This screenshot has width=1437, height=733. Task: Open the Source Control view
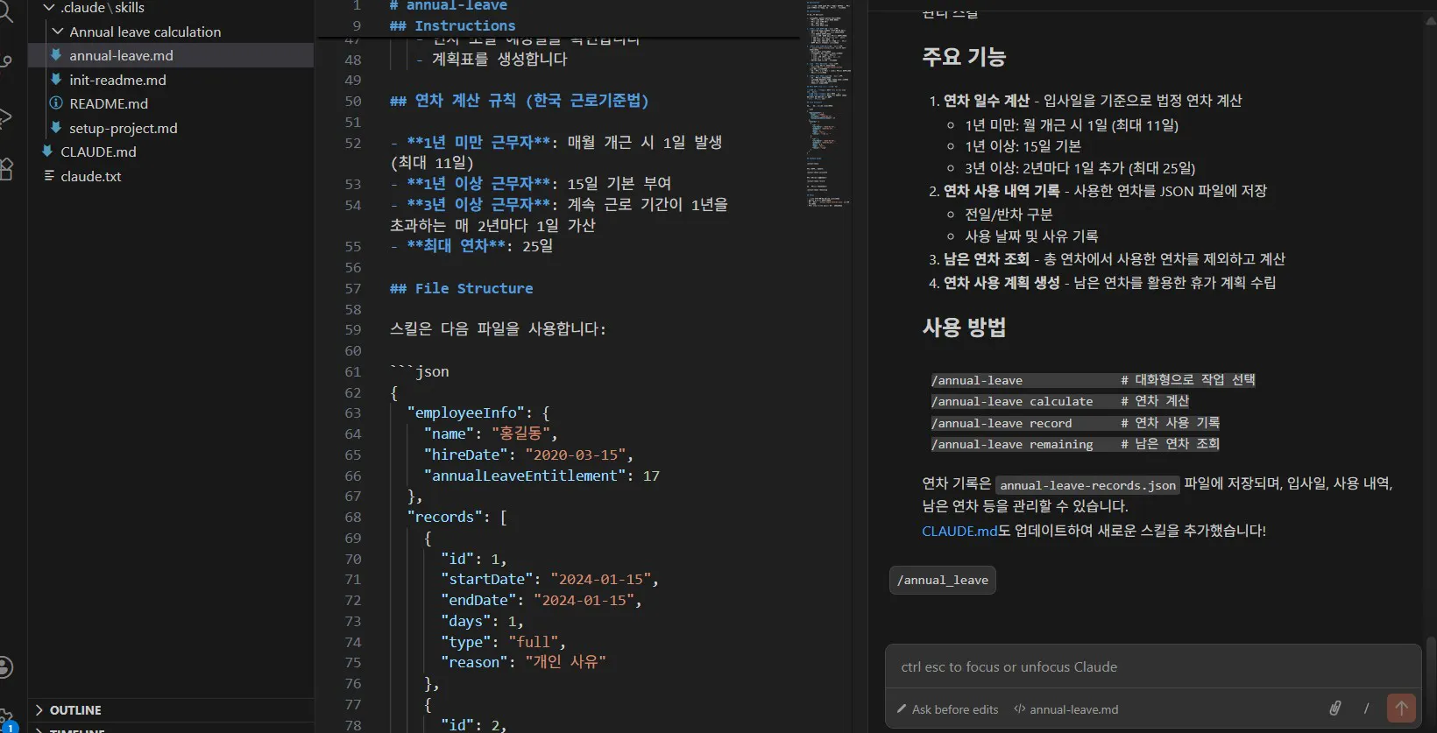[5, 62]
